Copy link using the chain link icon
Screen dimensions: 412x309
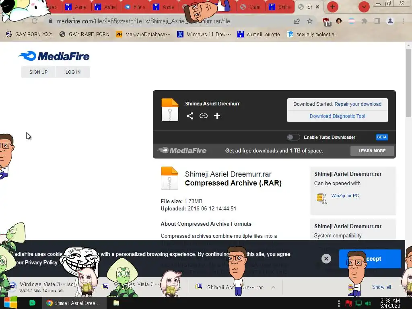pyautogui.click(x=203, y=116)
